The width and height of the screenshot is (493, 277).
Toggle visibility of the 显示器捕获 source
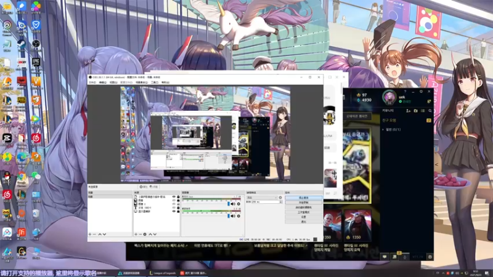point(174,211)
